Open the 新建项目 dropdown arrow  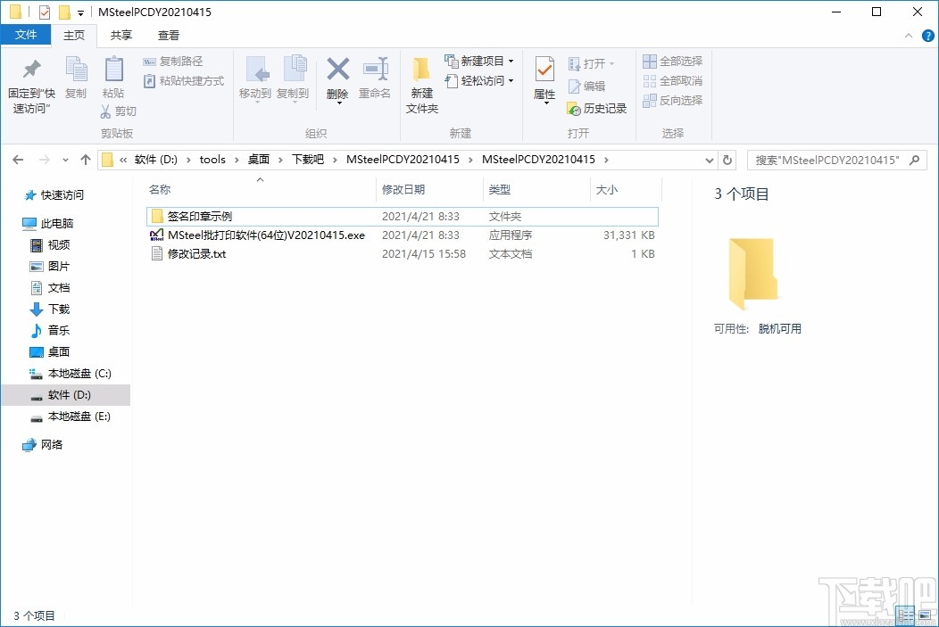512,61
